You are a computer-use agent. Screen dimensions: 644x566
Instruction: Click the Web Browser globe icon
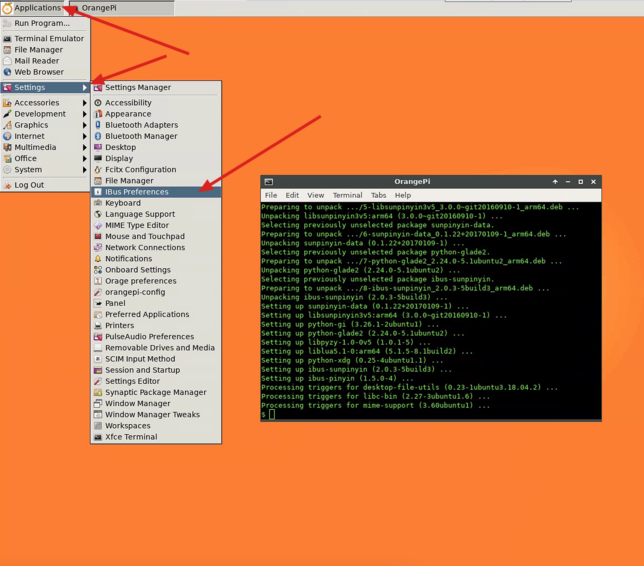coord(7,72)
